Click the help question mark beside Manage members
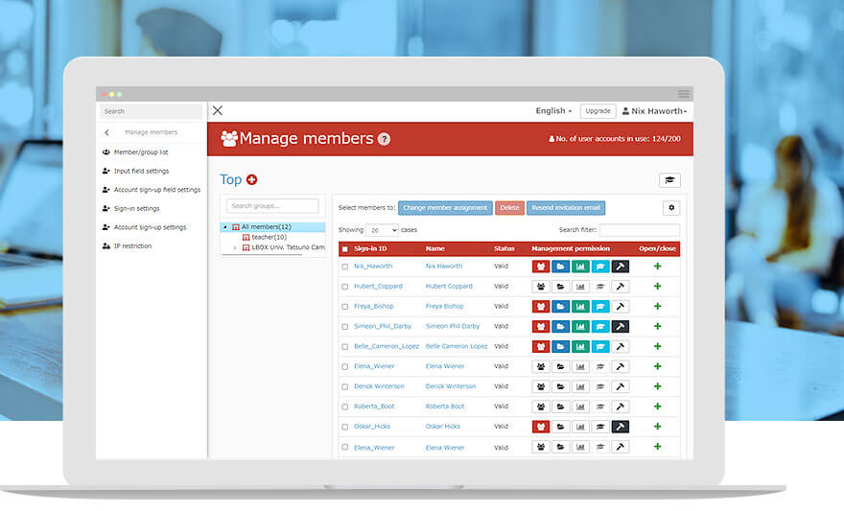 tap(384, 139)
